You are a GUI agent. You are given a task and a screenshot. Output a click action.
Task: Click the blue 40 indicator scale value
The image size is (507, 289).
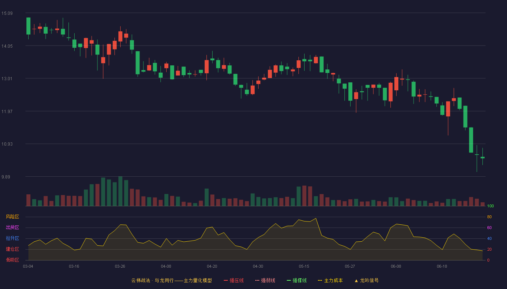489,239
